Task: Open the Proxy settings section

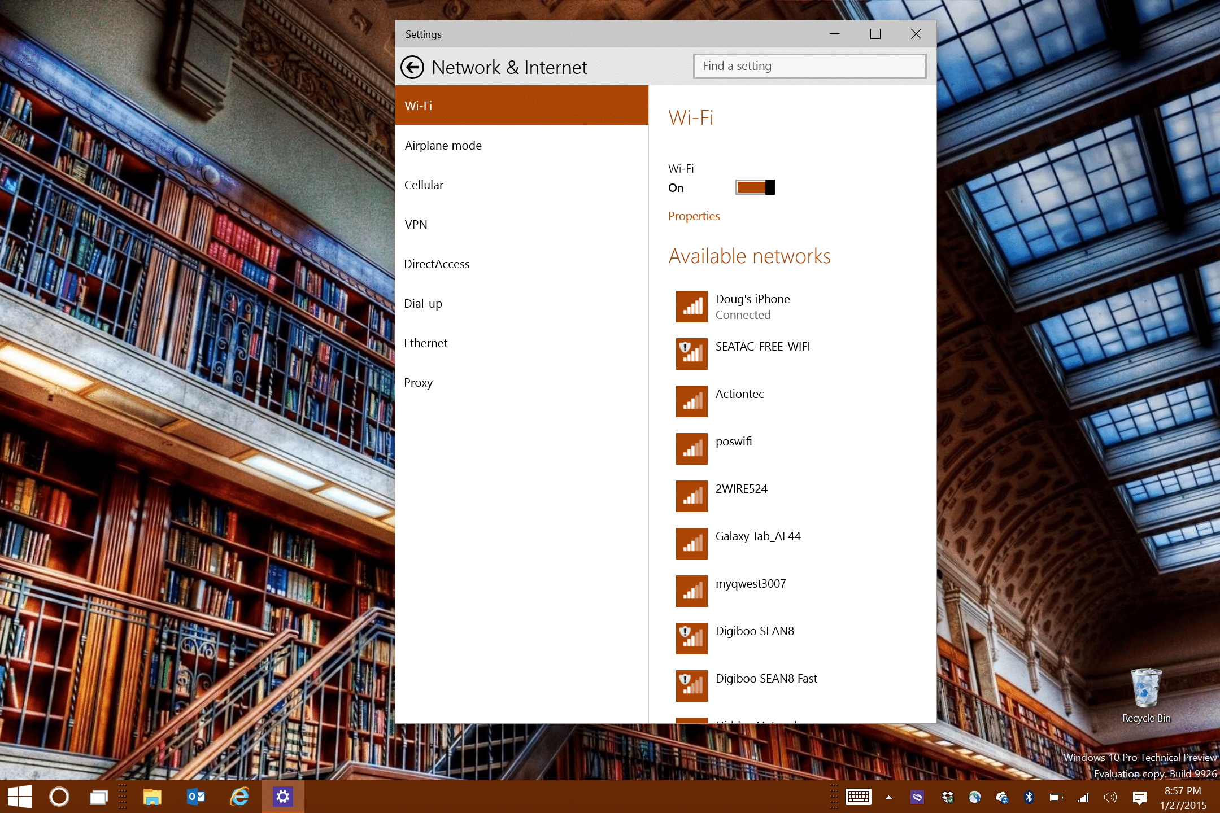Action: (x=522, y=382)
